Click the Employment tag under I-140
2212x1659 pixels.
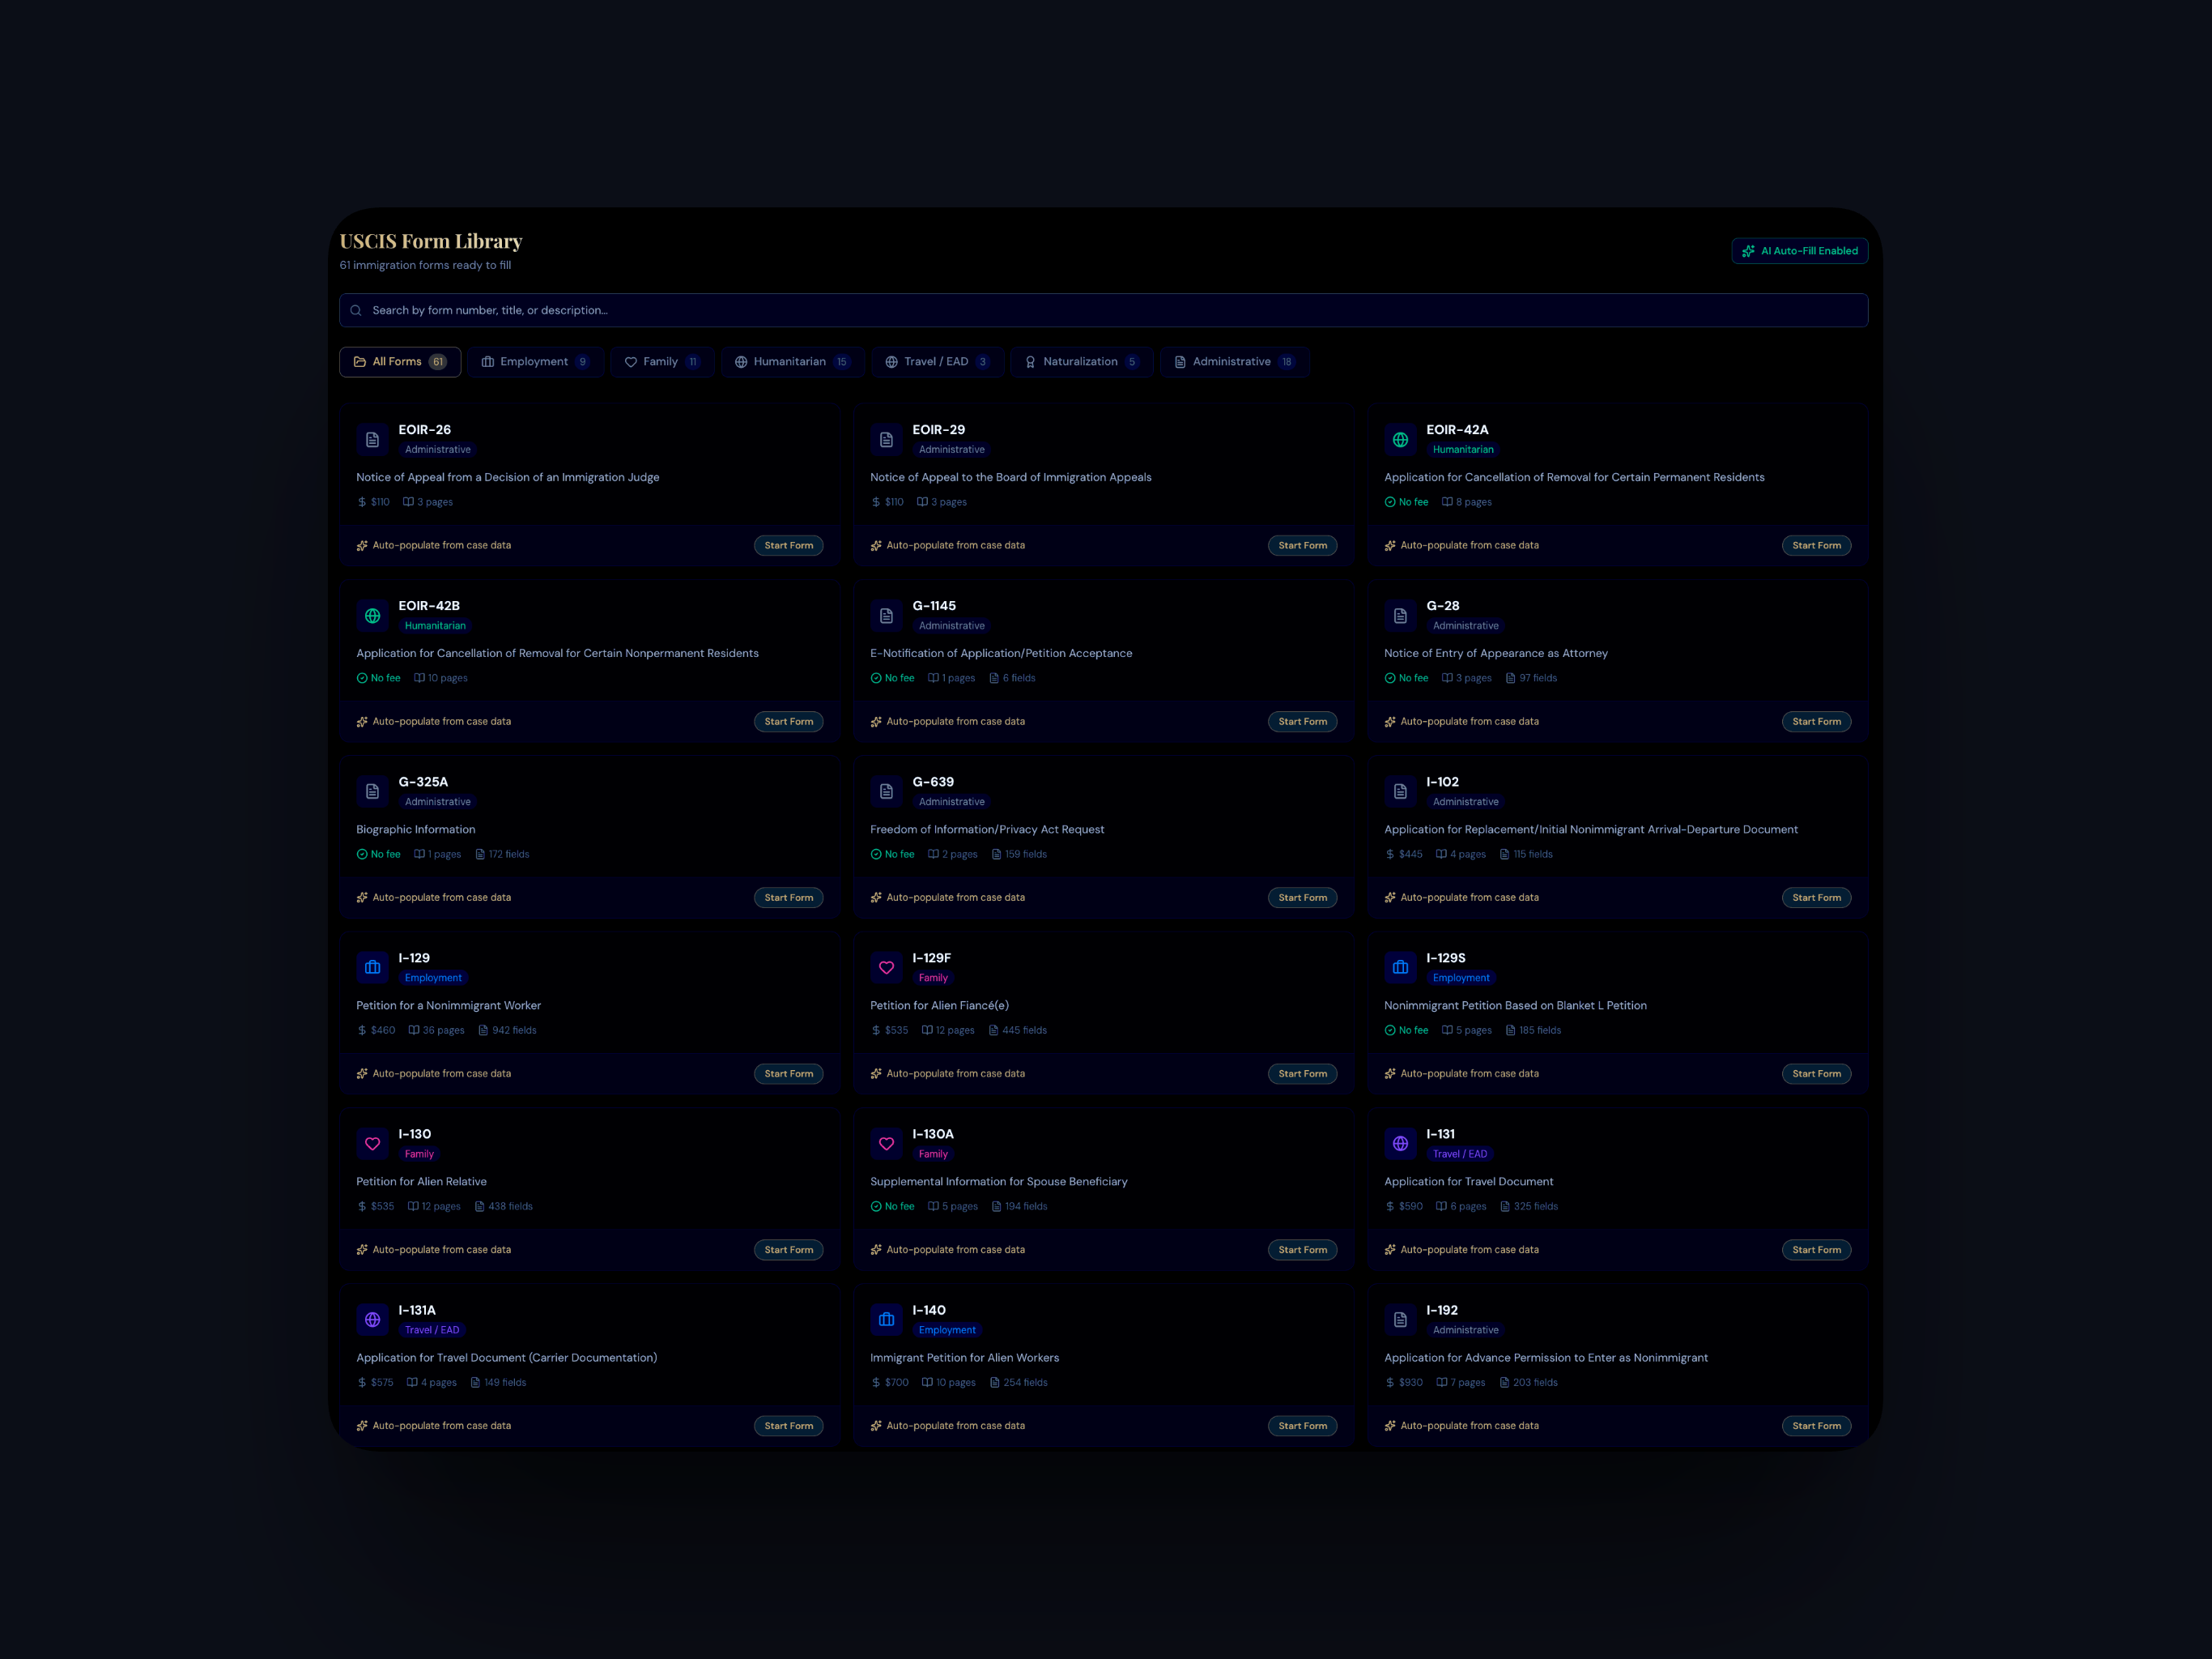tap(947, 1330)
